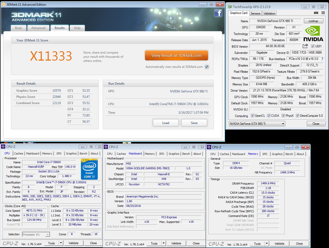Click the Save button in Run Details
The height and width of the screenshot is (248, 329).
(194, 123)
